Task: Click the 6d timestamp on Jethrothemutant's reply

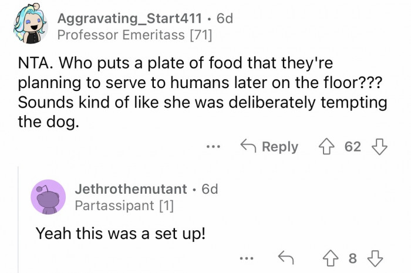Action: point(210,189)
